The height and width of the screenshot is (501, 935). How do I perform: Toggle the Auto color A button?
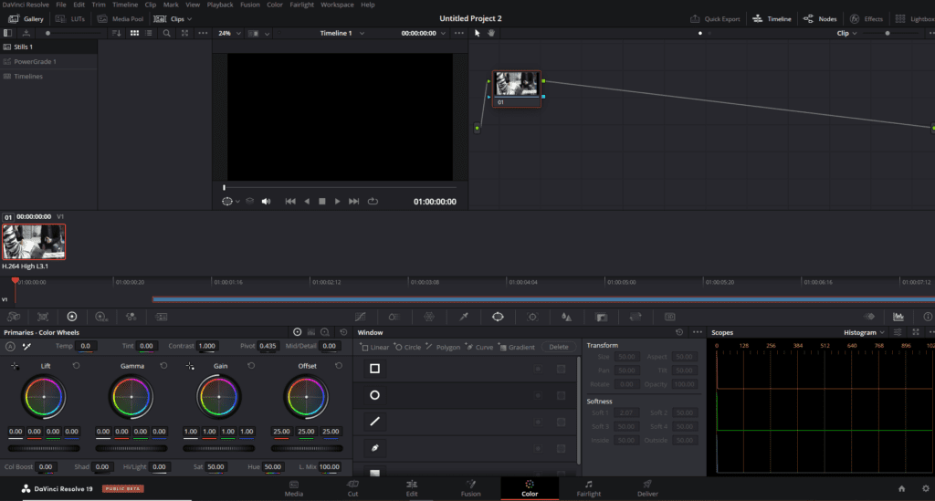pyautogui.click(x=10, y=346)
